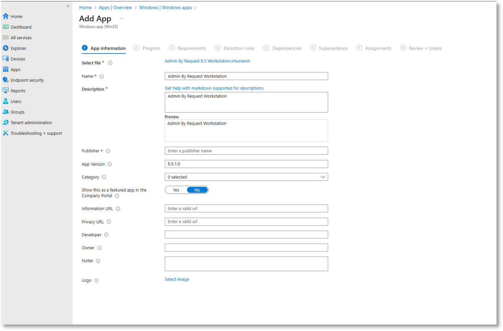Click the App Version field
503x331 pixels.
(x=246, y=164)
